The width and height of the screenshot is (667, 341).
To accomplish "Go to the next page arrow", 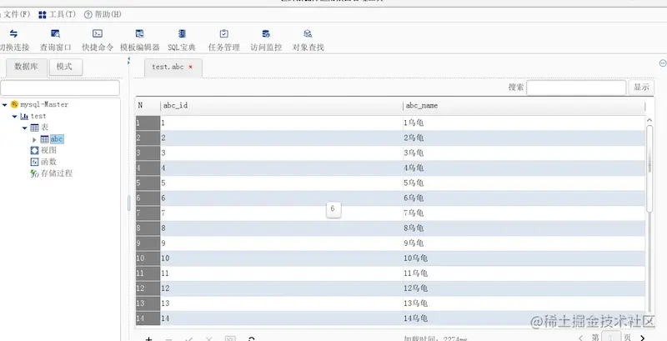I will pyautogui.click(x=642, y=338).
